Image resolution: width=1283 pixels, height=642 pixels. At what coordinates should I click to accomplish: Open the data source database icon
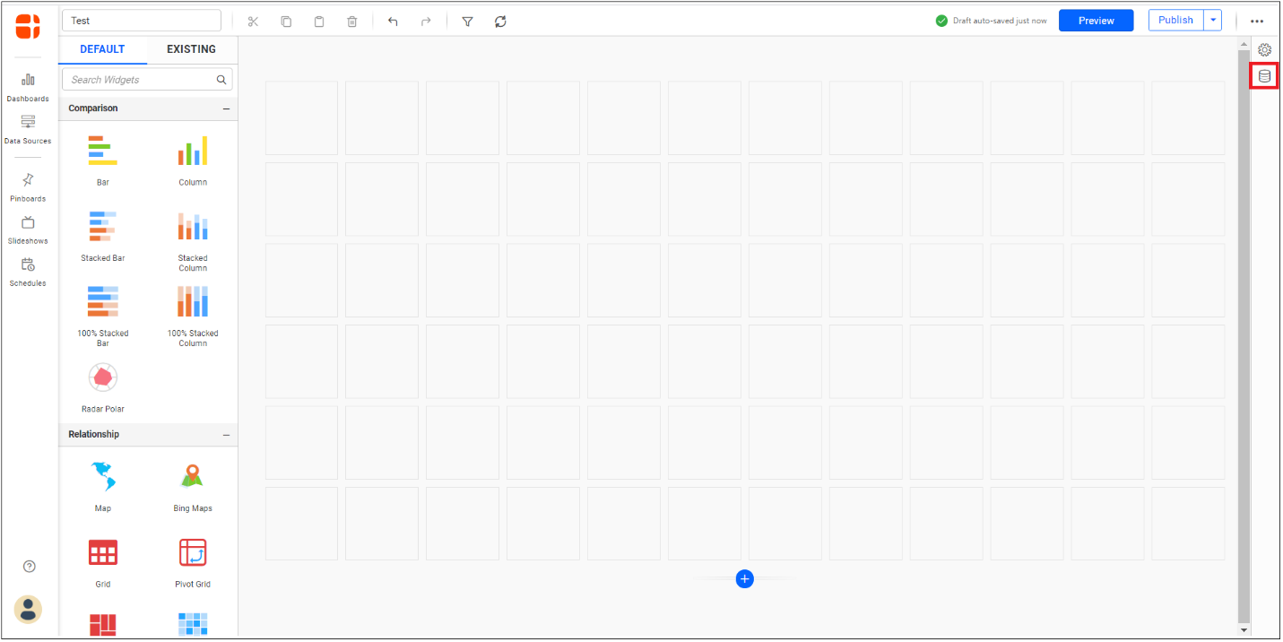tap(1264, 76)
